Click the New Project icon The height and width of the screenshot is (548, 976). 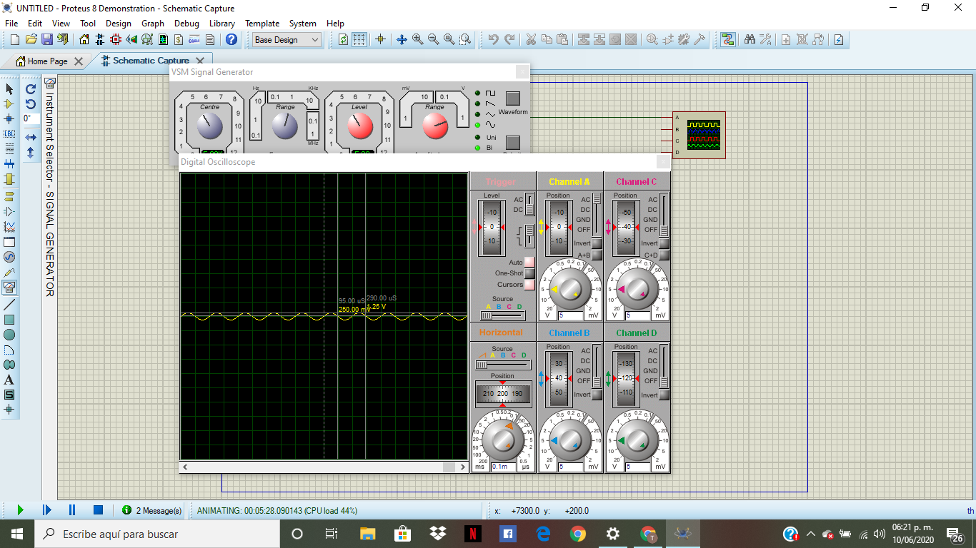tap(15, 40)
